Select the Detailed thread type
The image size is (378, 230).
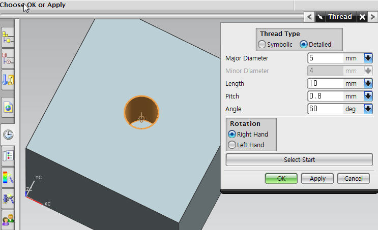click(x=304, y=45)
